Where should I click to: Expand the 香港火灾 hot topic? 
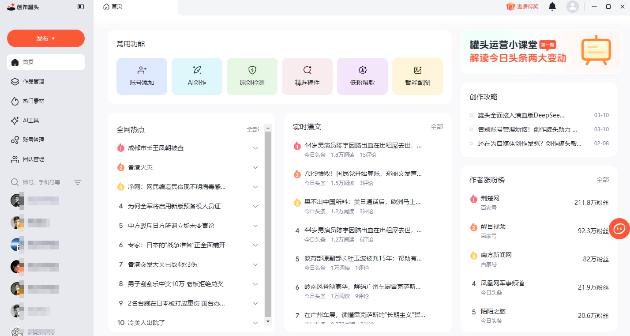tap(255, 168)
